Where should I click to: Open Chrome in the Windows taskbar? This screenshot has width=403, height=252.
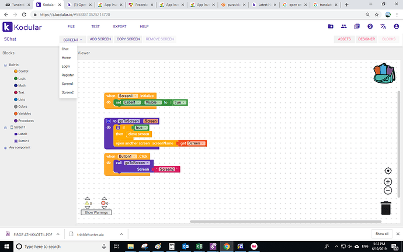(226, 247)
